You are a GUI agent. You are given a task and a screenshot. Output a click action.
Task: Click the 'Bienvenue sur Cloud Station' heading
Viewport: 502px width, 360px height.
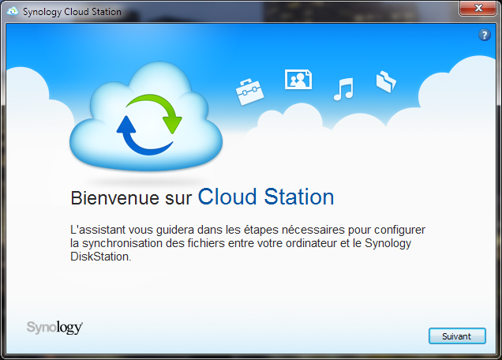[202, 197]
